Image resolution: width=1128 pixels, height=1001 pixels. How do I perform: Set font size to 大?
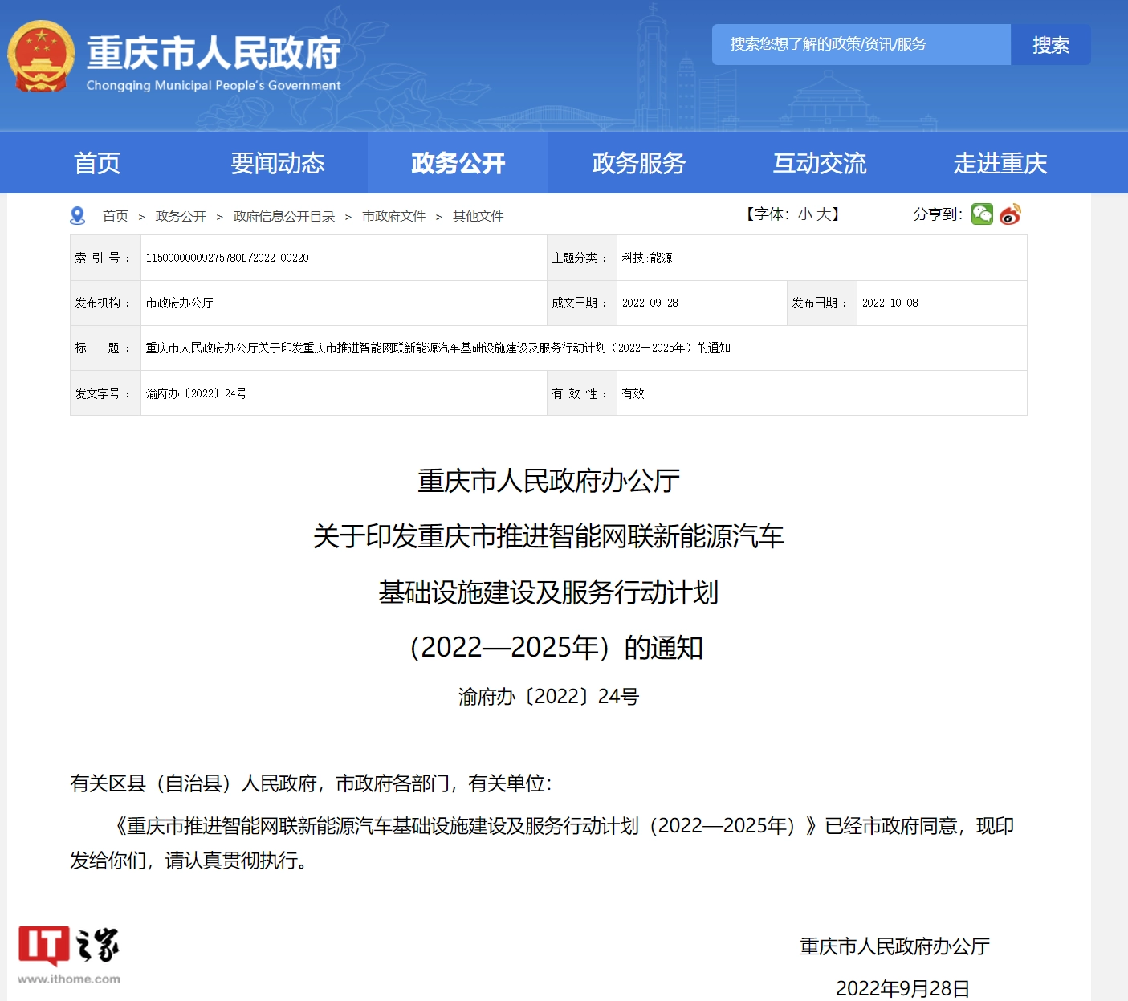824,214
